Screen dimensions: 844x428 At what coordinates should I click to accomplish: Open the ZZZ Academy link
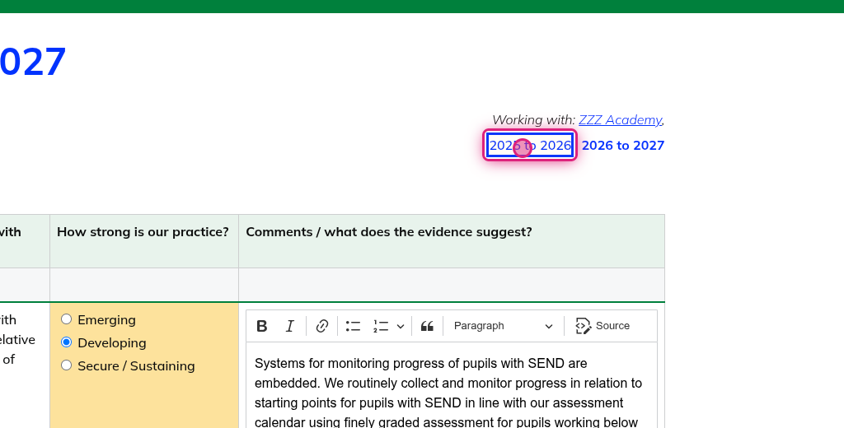[620, 119]
